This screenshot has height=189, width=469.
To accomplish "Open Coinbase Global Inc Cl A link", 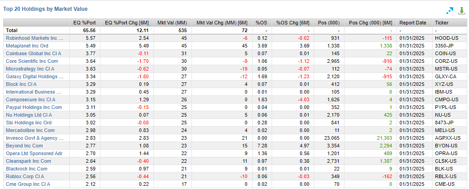I will [x=33, y=53].
